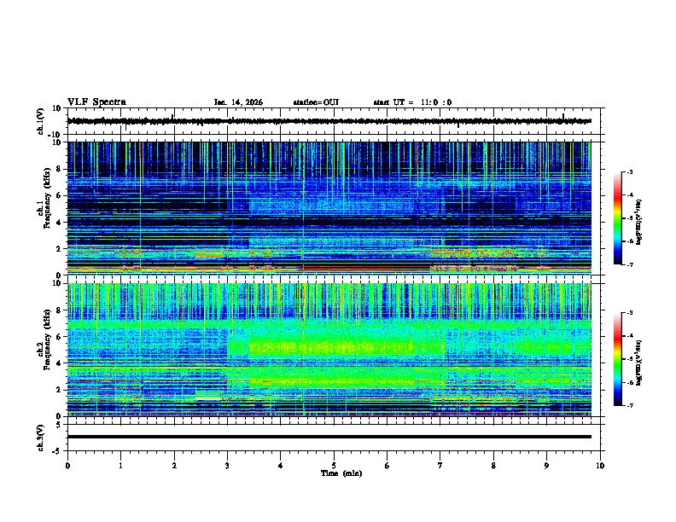Click time axis tick label "7"
This screenshot has width=676, height=522.
click(440, 466)
